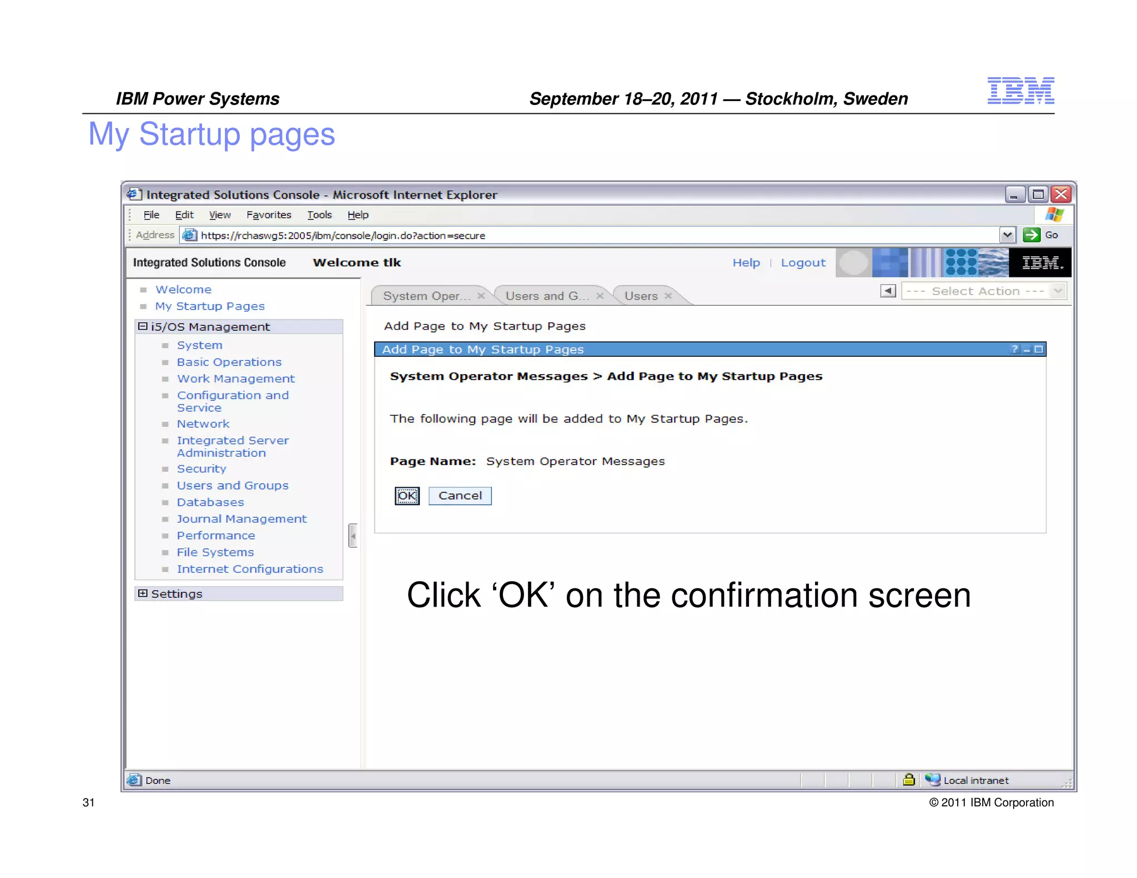Image resolution: width=1137 pixels, height=878 pixels.
Task: Click the address bar URL field
Action: pyautogui.click(x=597, y=235)
